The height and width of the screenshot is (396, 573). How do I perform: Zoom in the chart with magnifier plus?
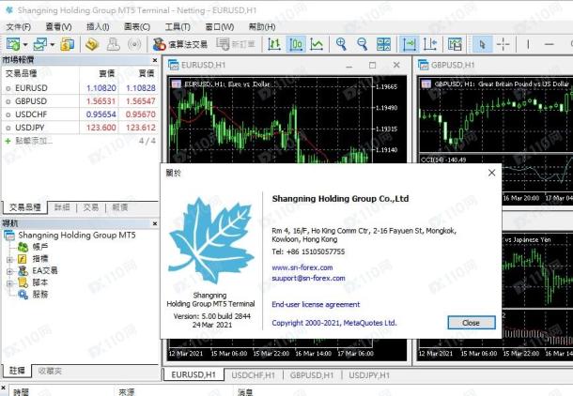(341, 44)
